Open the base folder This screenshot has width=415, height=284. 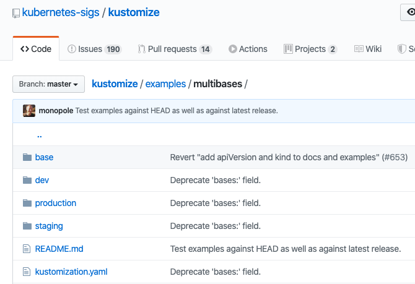click(44, 157)
